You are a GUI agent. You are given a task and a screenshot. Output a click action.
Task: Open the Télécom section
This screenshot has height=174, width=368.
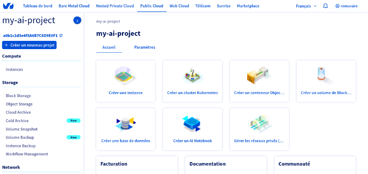pyautogui.click(x=203, y=6)
